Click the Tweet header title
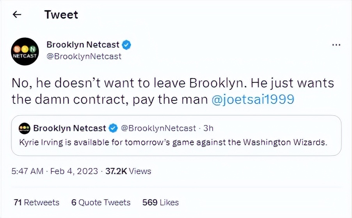Viewport: 352px width, 218px height. click(61, 15)
